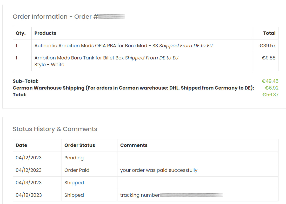This screenshot has width=286, height=204.
Task: Click the Total column header
Action: pyautogui.click(x=269, y=33)
